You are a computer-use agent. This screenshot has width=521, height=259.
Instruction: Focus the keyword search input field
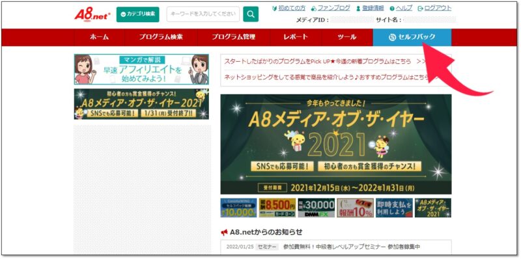203,14
